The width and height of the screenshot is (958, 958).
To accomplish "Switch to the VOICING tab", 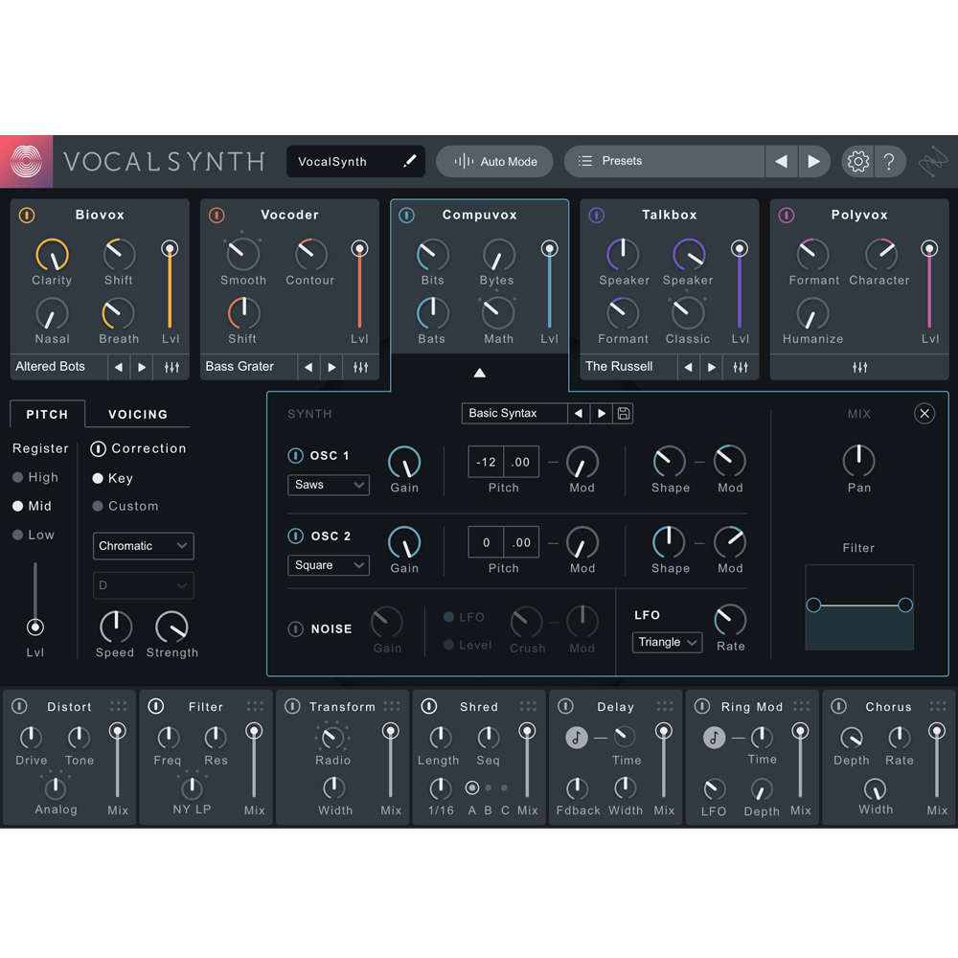I will click(138, 414).
